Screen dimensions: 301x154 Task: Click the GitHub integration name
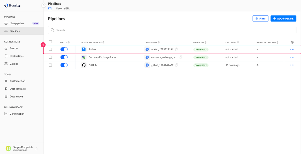click(93, 65)
